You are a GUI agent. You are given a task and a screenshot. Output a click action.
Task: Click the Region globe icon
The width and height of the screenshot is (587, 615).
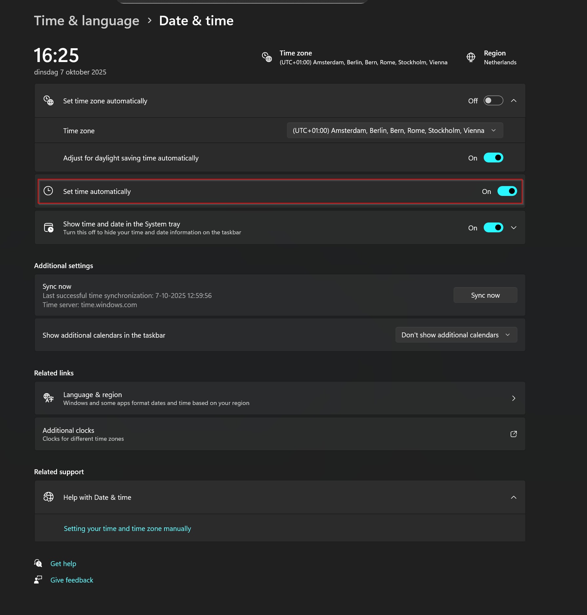[471, 57]
